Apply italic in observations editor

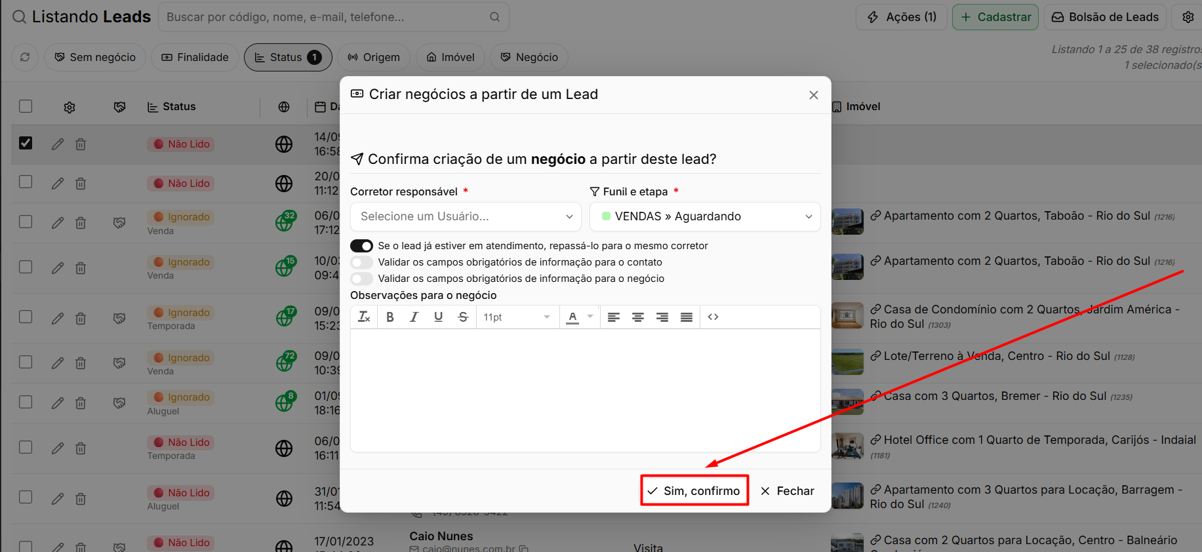click(414, 317)
